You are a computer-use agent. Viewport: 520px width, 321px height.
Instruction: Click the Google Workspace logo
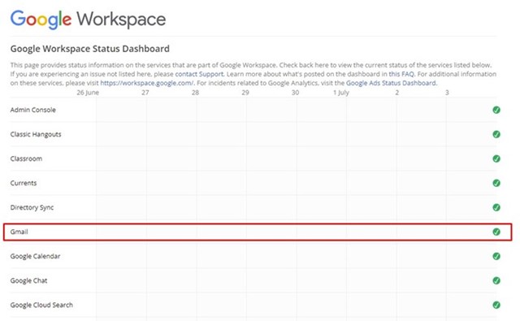click(x=88, y=20)
